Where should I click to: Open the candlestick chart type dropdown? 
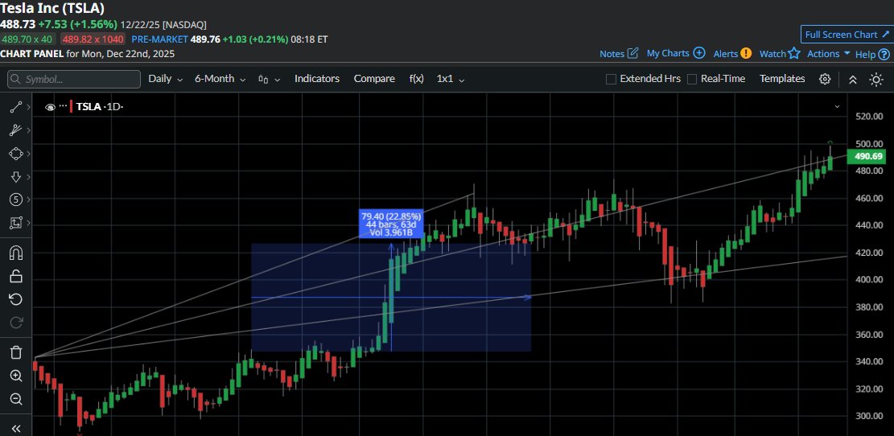pyautogui.click(x=269, y=79)
